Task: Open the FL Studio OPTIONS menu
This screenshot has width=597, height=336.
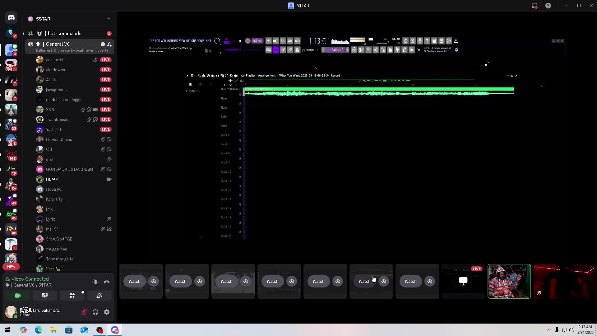Action: [191, 41]
